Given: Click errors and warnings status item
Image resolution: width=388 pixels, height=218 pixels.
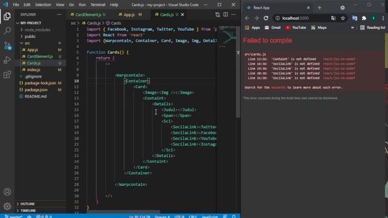Looking at the screenshot, I should click(x=44, y=216).
